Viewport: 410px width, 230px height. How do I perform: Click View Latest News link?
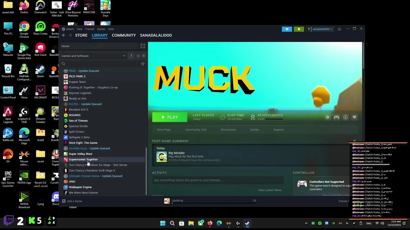coord(270,190)
